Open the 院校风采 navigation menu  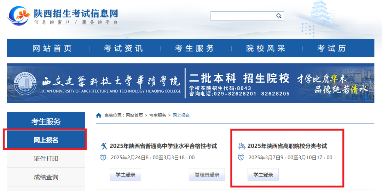coord(266,48)
